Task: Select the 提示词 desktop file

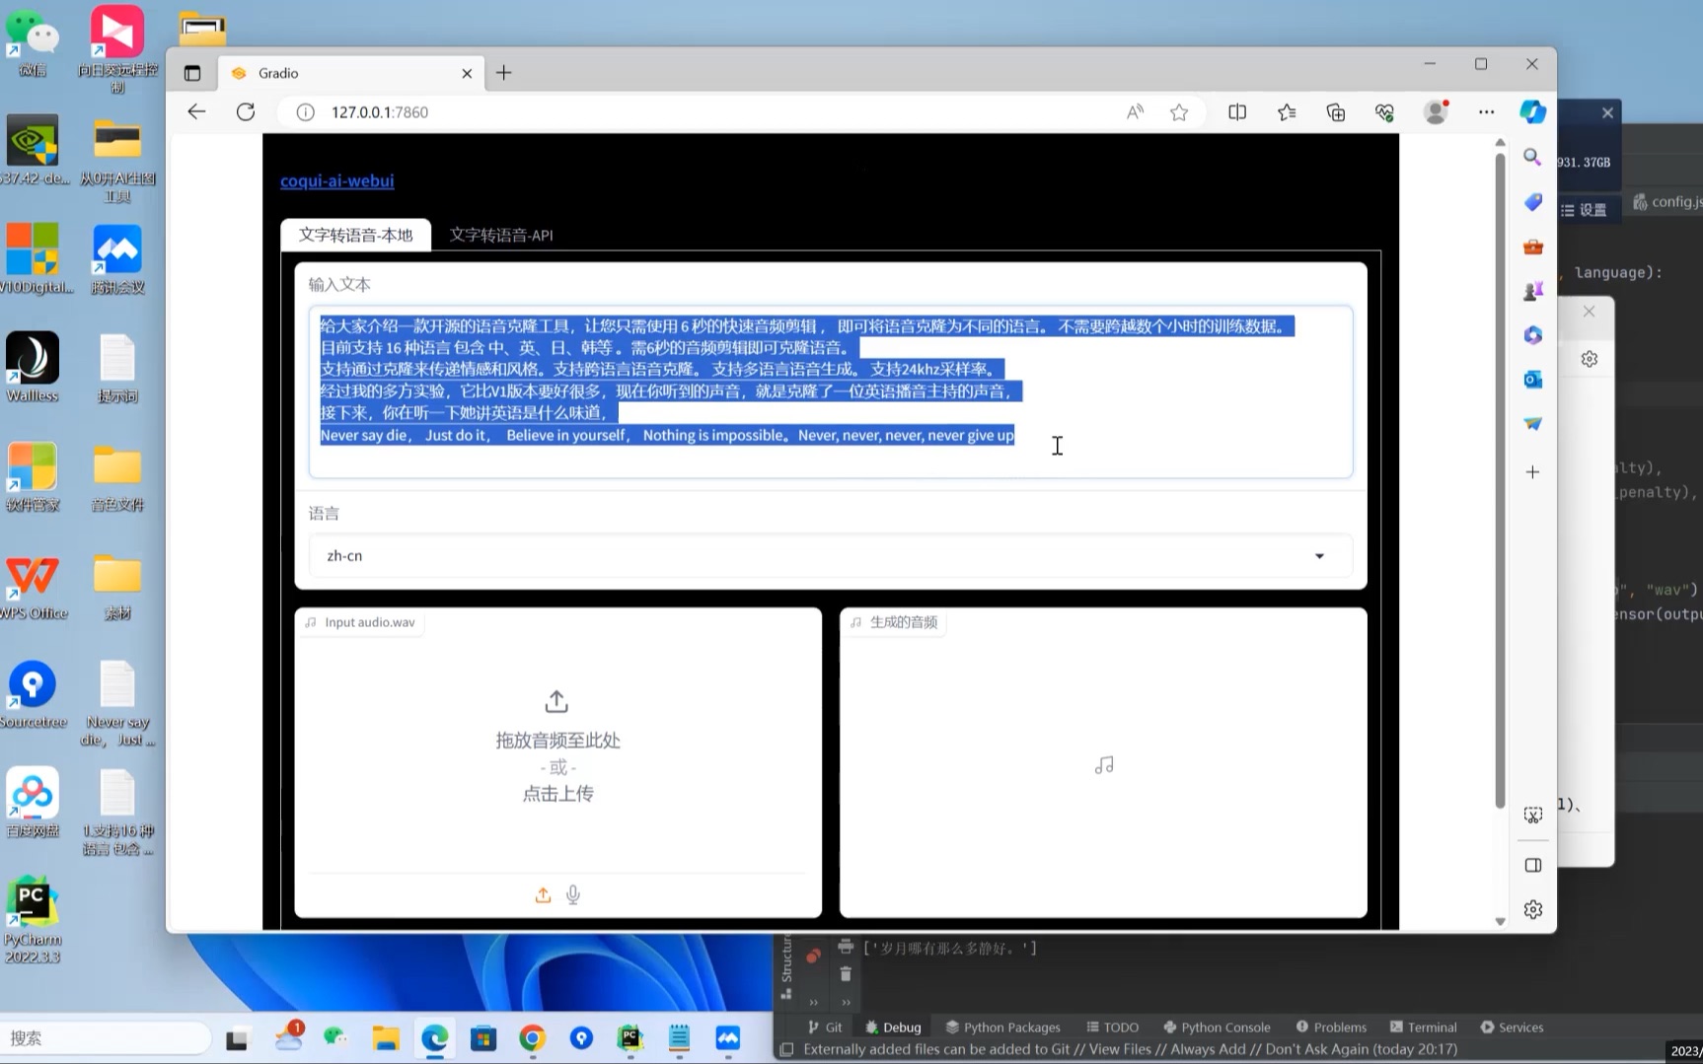Action: pos(117,369)
